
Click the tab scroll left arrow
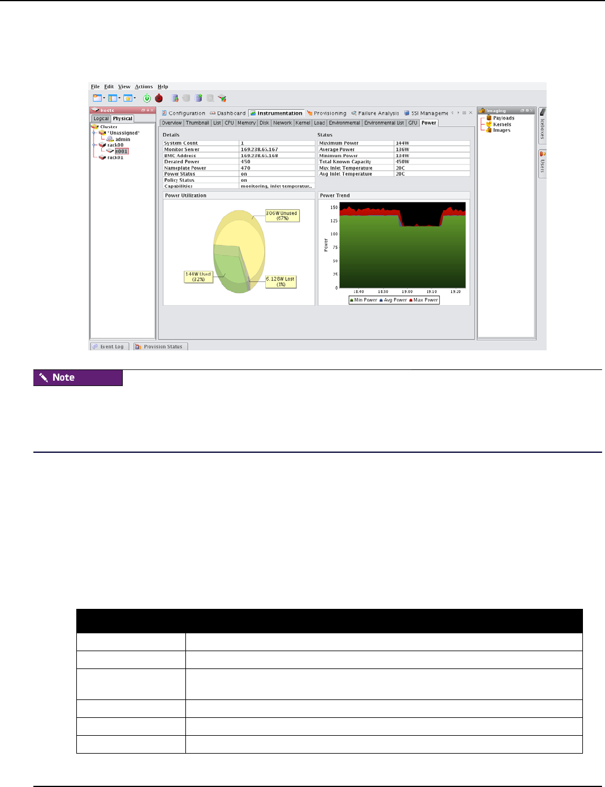(452, 113)
